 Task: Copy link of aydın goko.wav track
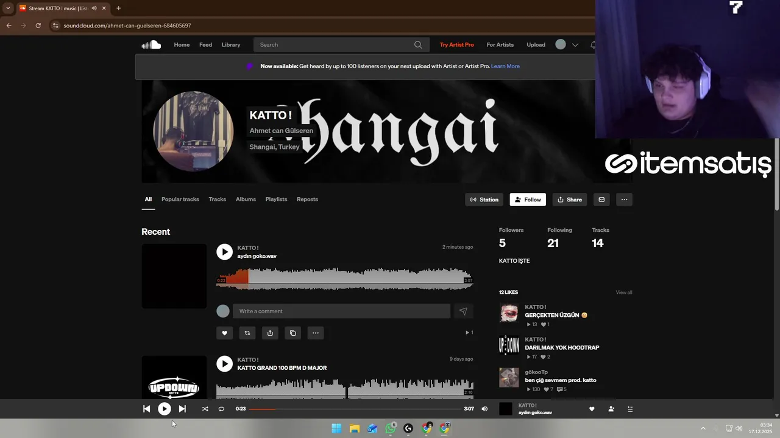pyautogui.click(x=292, y=333)
